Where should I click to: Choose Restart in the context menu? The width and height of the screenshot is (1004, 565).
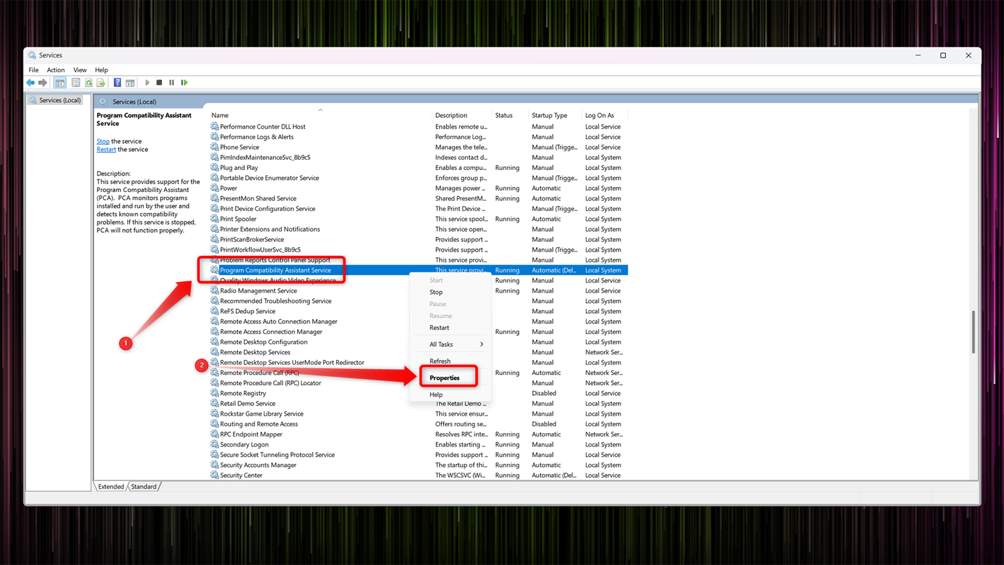pos(450,327)
